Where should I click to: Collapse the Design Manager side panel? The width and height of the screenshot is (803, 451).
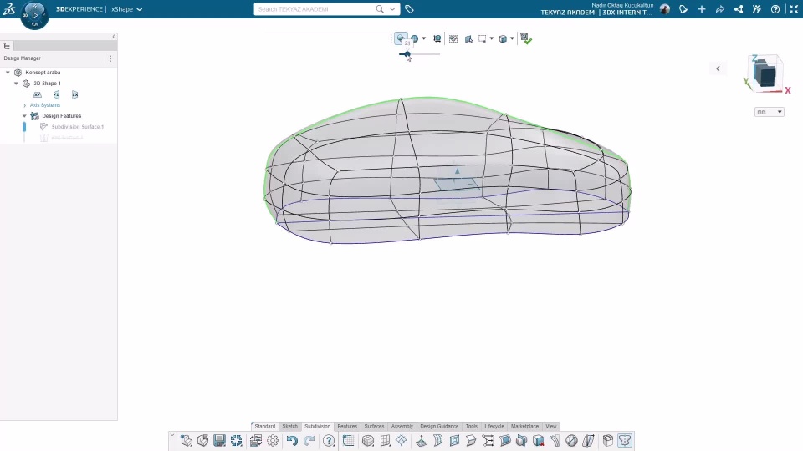pos(114,37)
